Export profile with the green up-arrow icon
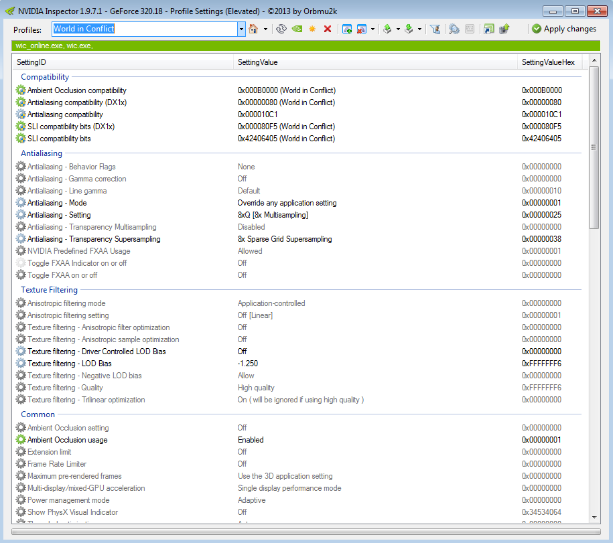Screen dimensions: 613x543 pos(387,29)
